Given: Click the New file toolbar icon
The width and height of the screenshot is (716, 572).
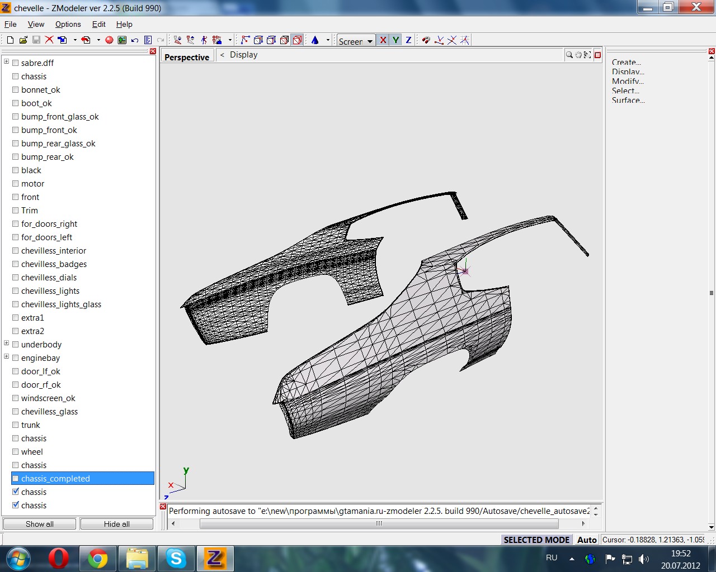Looking at the screenshot, I should click(x=10, y=40).
